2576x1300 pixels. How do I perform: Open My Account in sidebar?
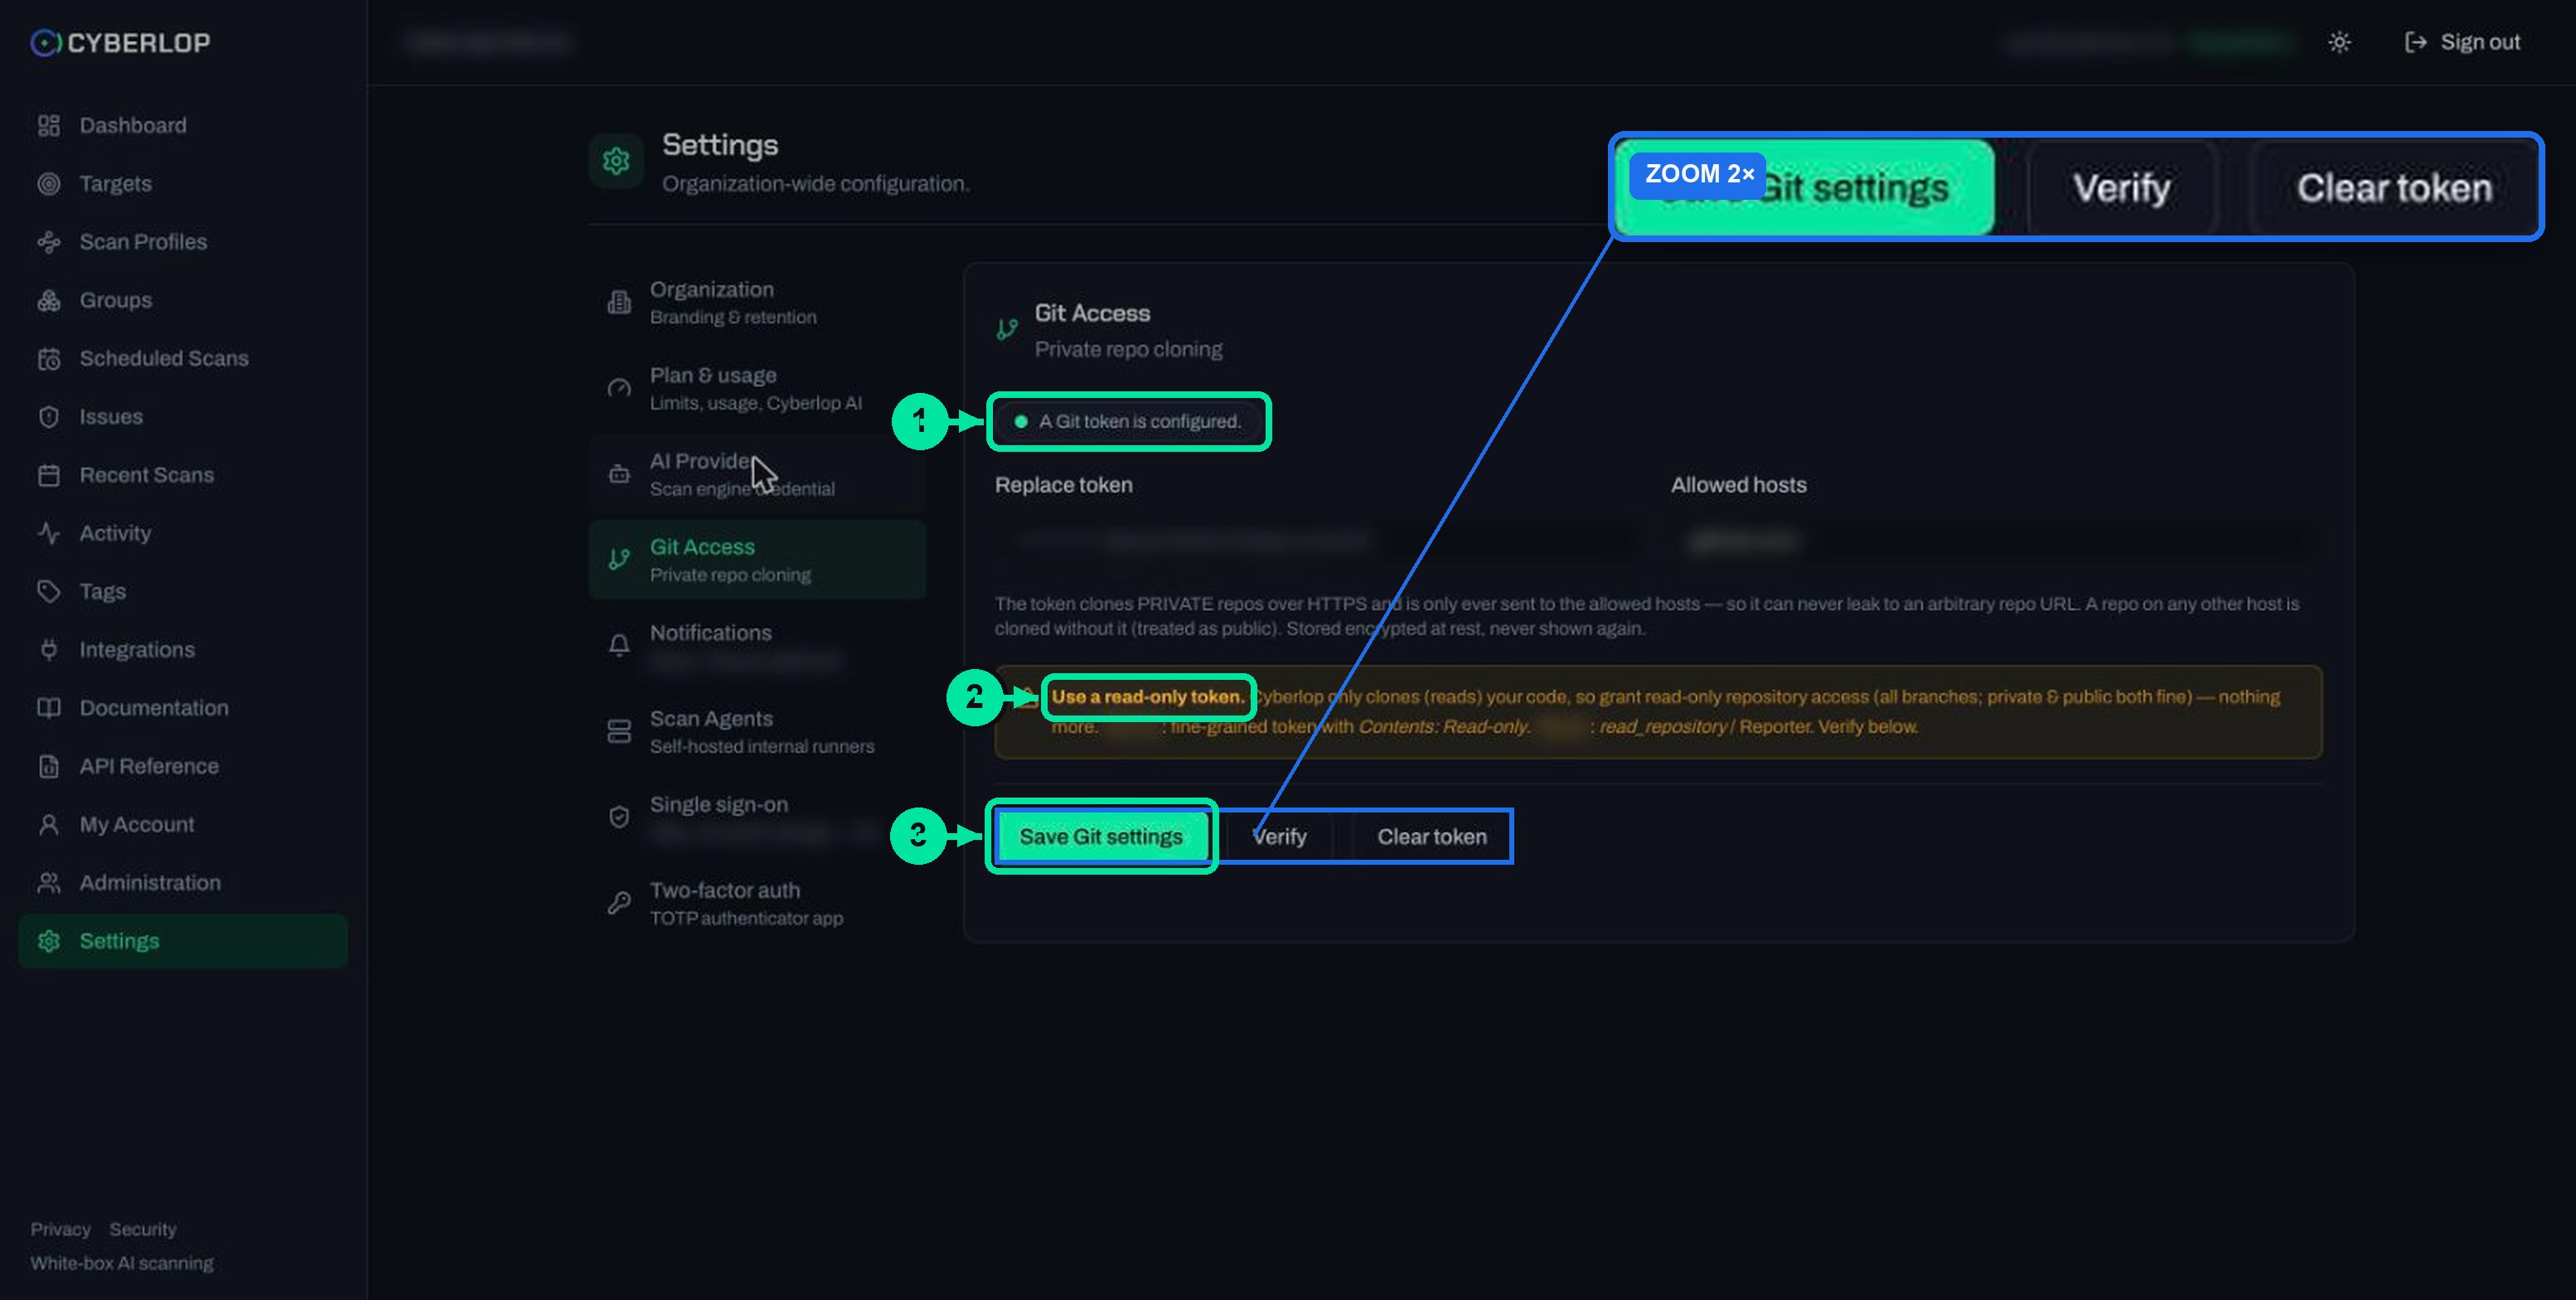183,825
